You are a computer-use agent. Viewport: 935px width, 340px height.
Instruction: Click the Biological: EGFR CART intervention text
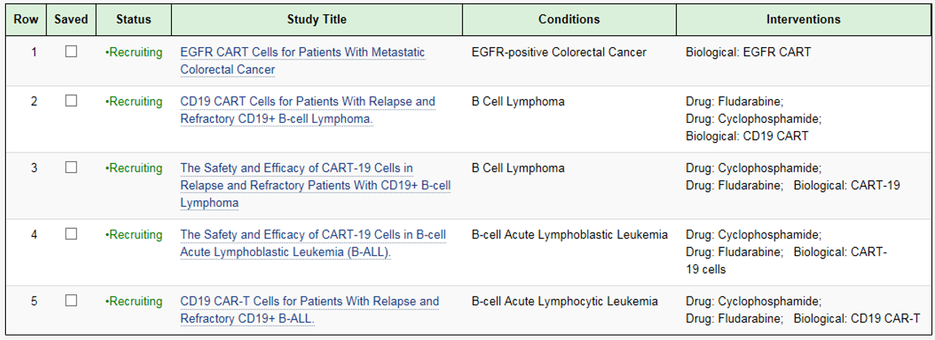click(748, 52)
